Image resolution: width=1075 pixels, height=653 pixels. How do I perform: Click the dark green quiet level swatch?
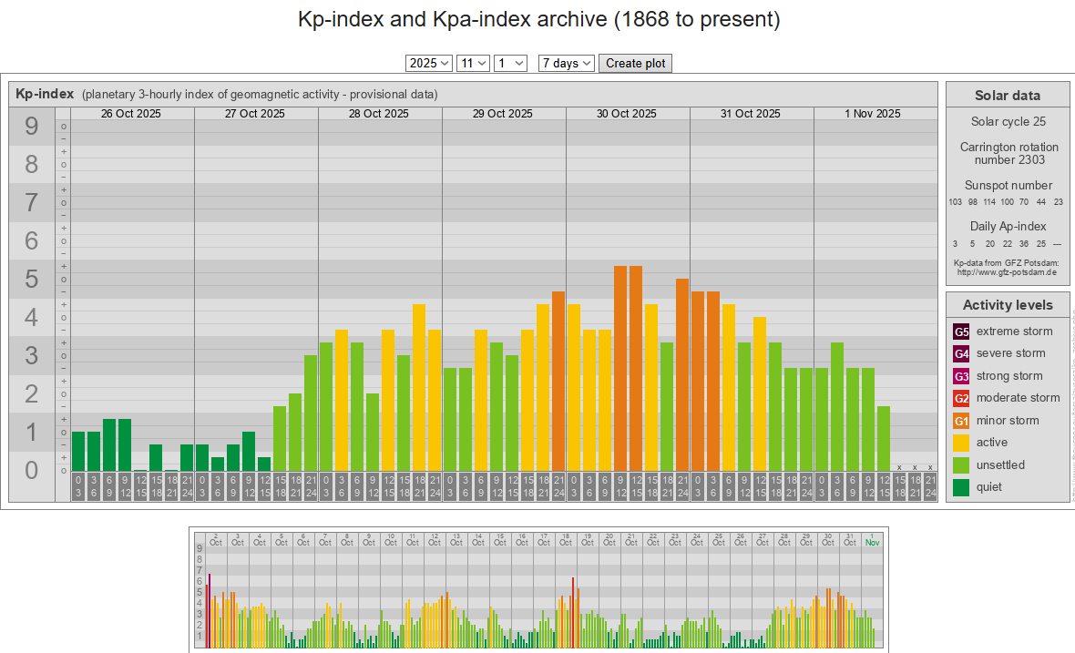[961, 487]
